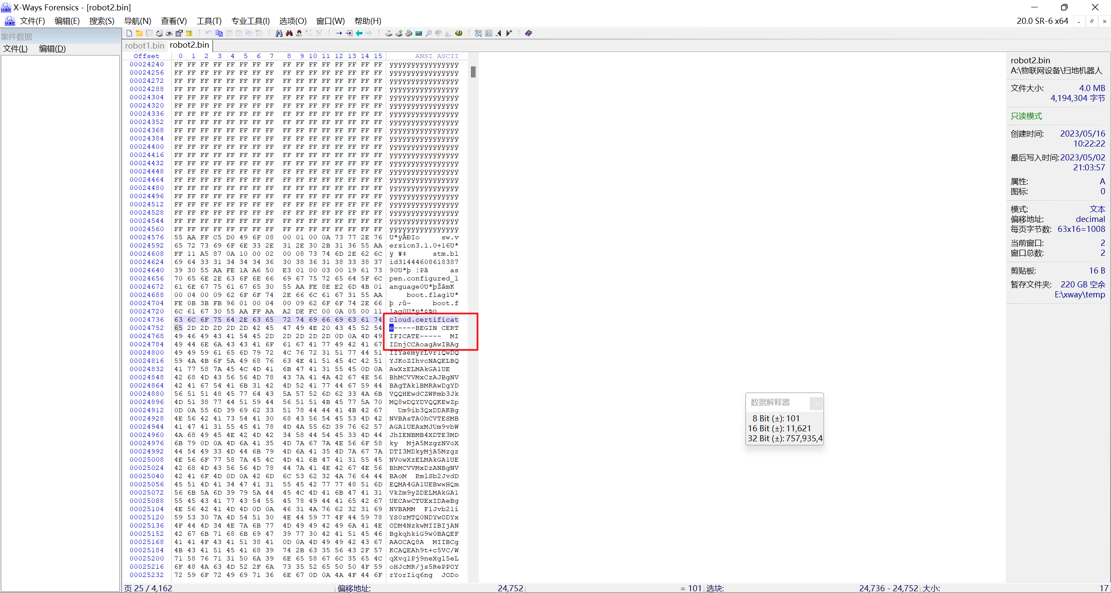Click the Open RAM chip icon
The height and width of the screenshot is (593, 1111).
click(409, 33)
